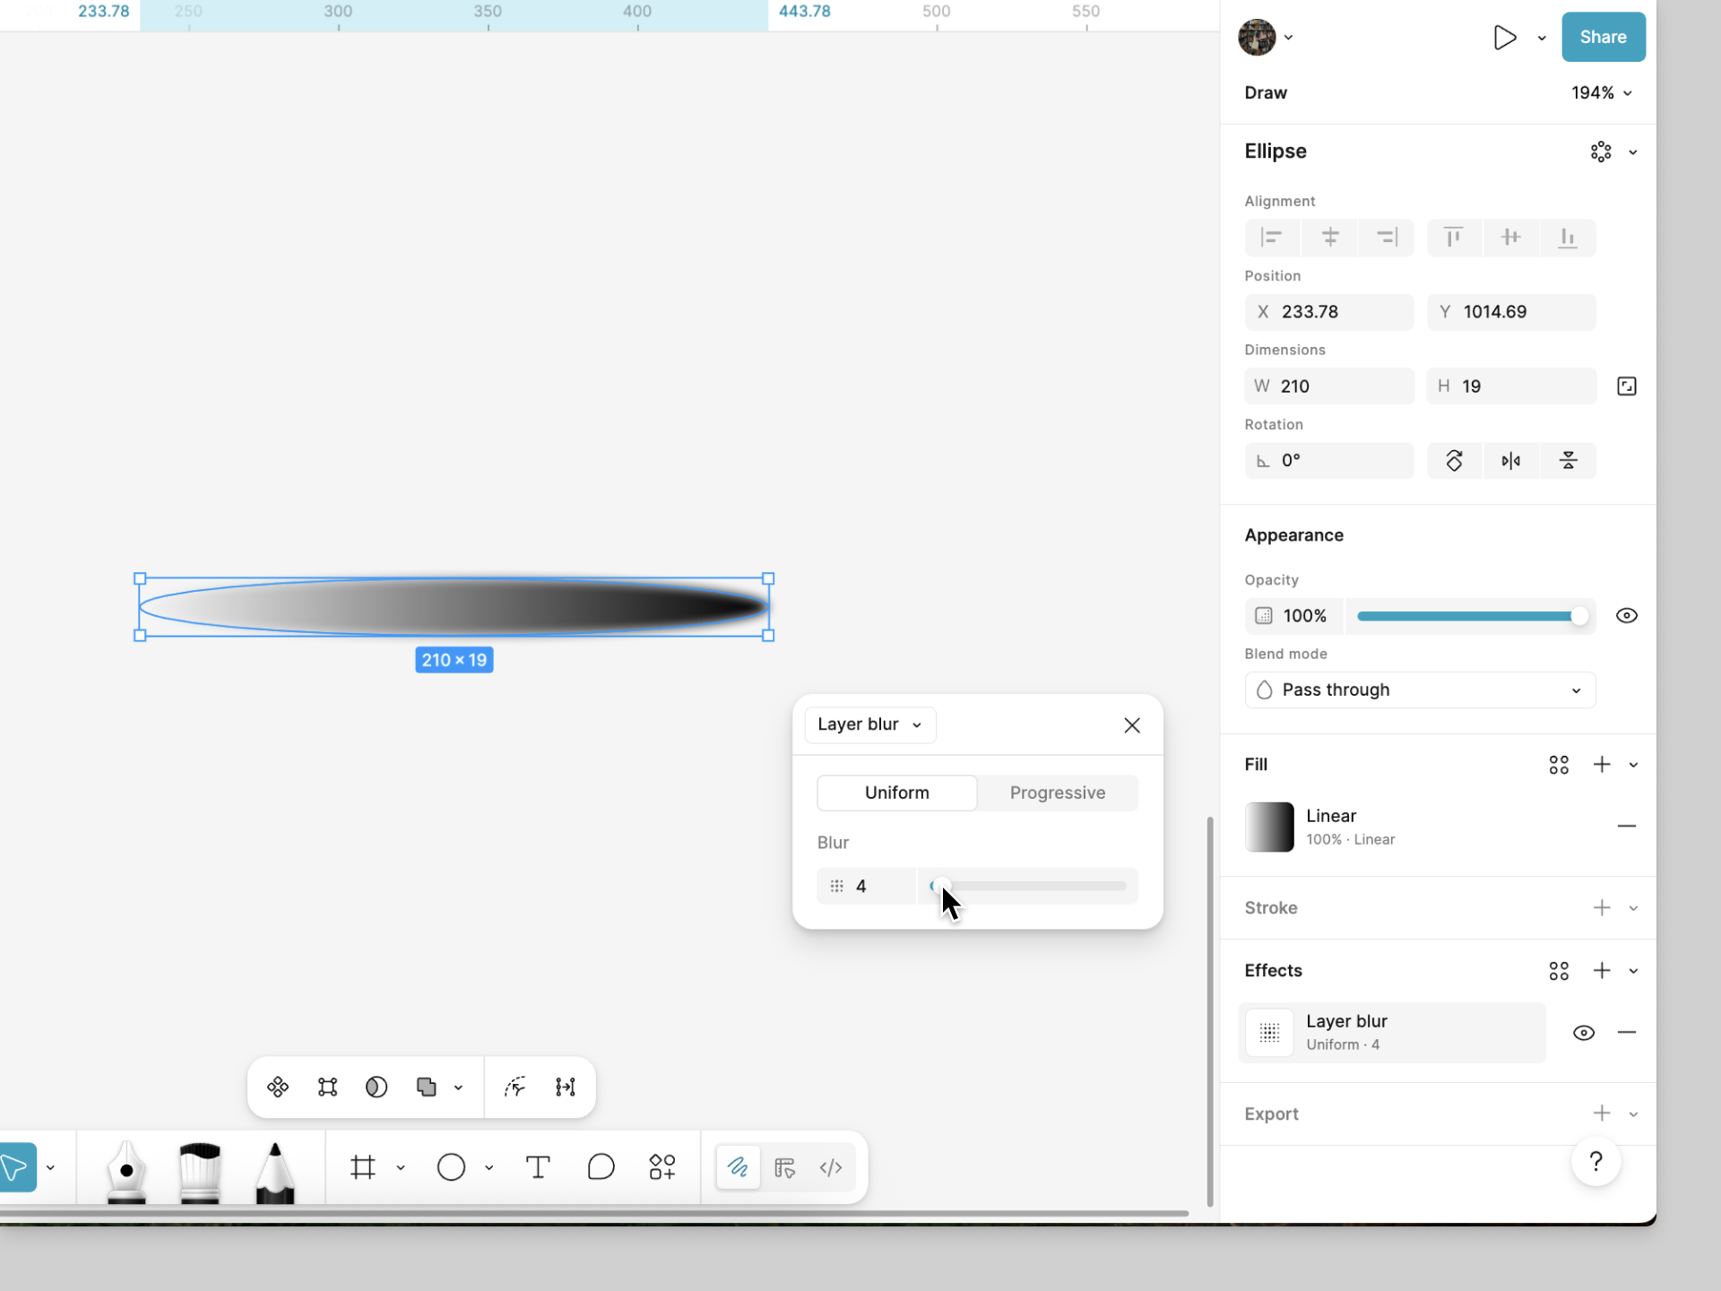
Task: Open the Blend mode Pass through dropdown
Action: [1420, 690]
